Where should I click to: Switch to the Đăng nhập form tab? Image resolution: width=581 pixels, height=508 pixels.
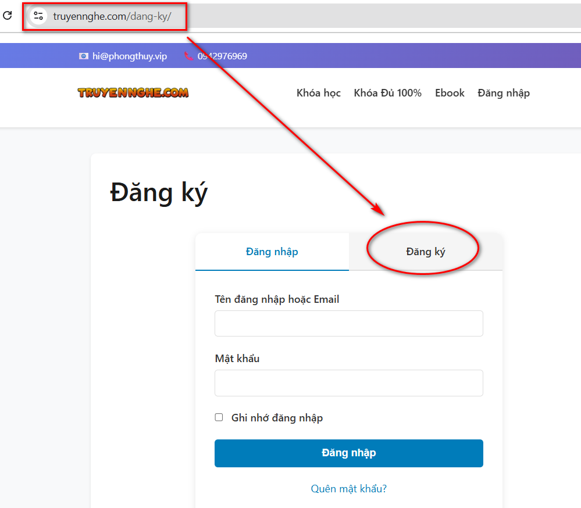(272, 252)
